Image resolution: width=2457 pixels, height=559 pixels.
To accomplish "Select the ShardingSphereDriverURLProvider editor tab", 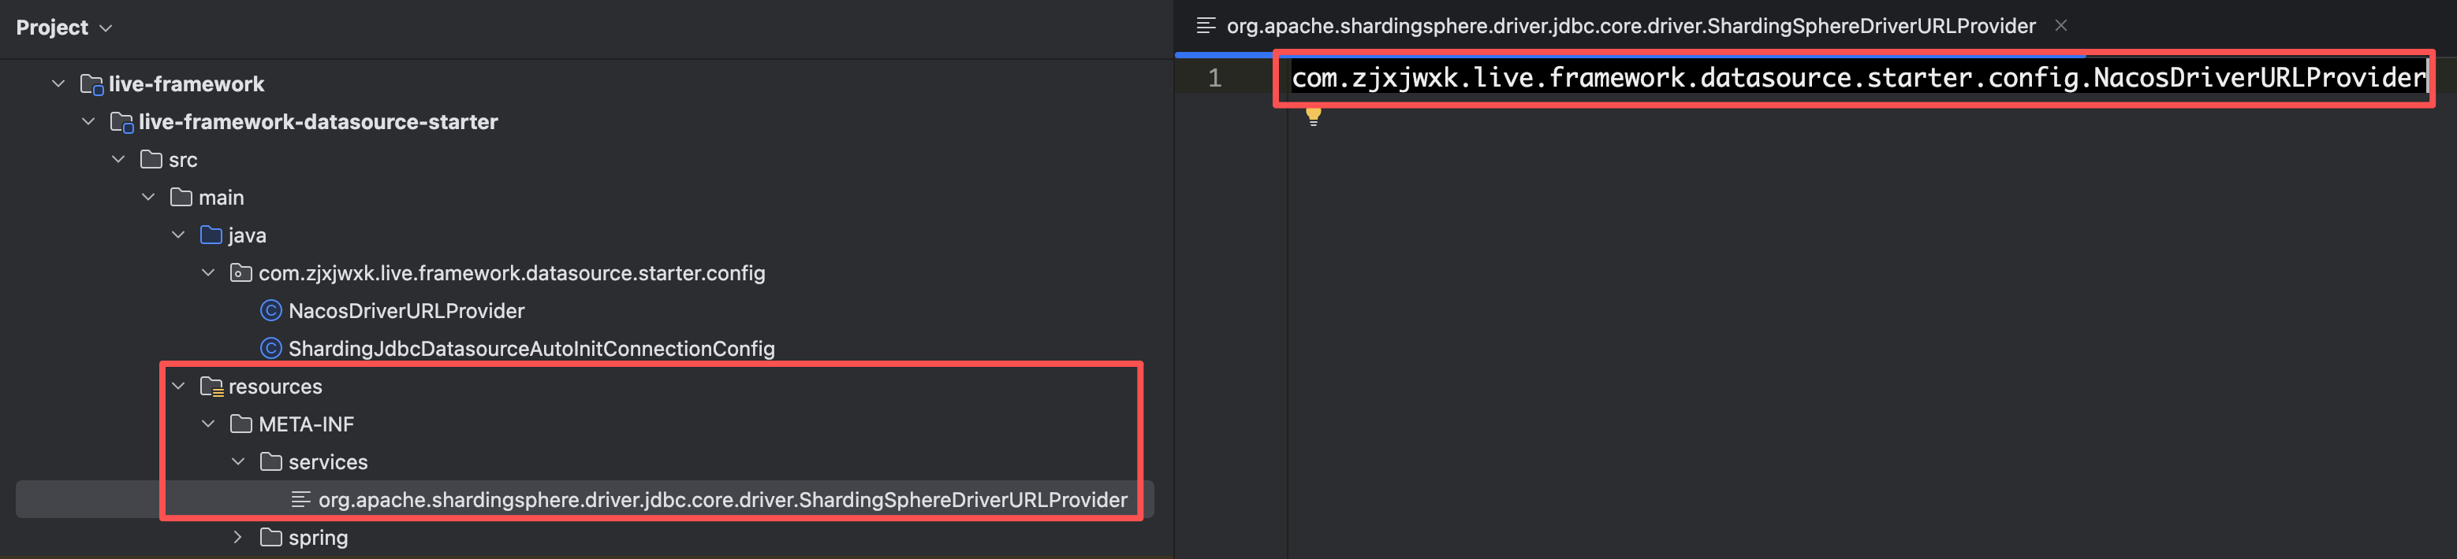I will tap(1629, 26).
